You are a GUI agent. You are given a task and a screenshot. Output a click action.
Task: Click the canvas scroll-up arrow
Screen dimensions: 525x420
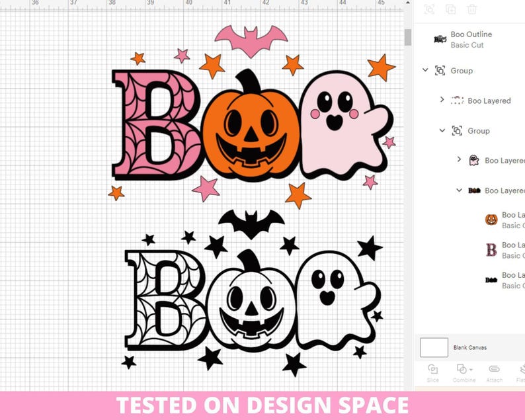click(x=408, y=3)
